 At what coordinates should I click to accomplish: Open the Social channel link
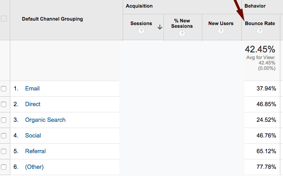(33, 136)
